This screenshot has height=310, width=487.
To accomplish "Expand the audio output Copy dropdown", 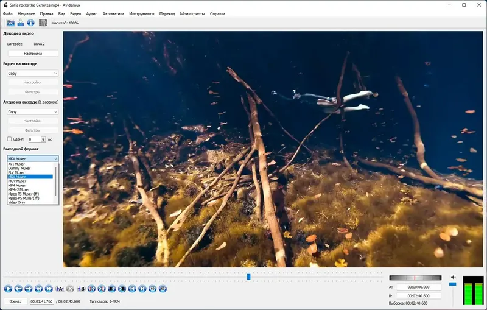I will coord(32,111).
